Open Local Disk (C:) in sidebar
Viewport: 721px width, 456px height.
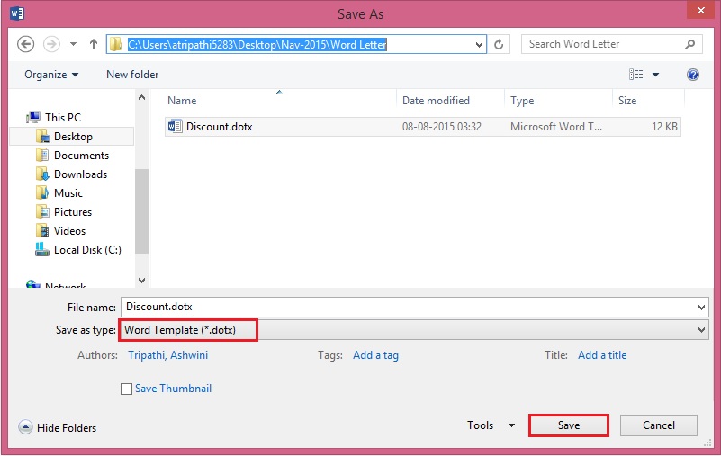click(87, 250)
